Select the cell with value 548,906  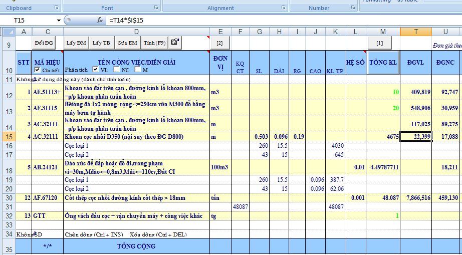tap(416, 108)
